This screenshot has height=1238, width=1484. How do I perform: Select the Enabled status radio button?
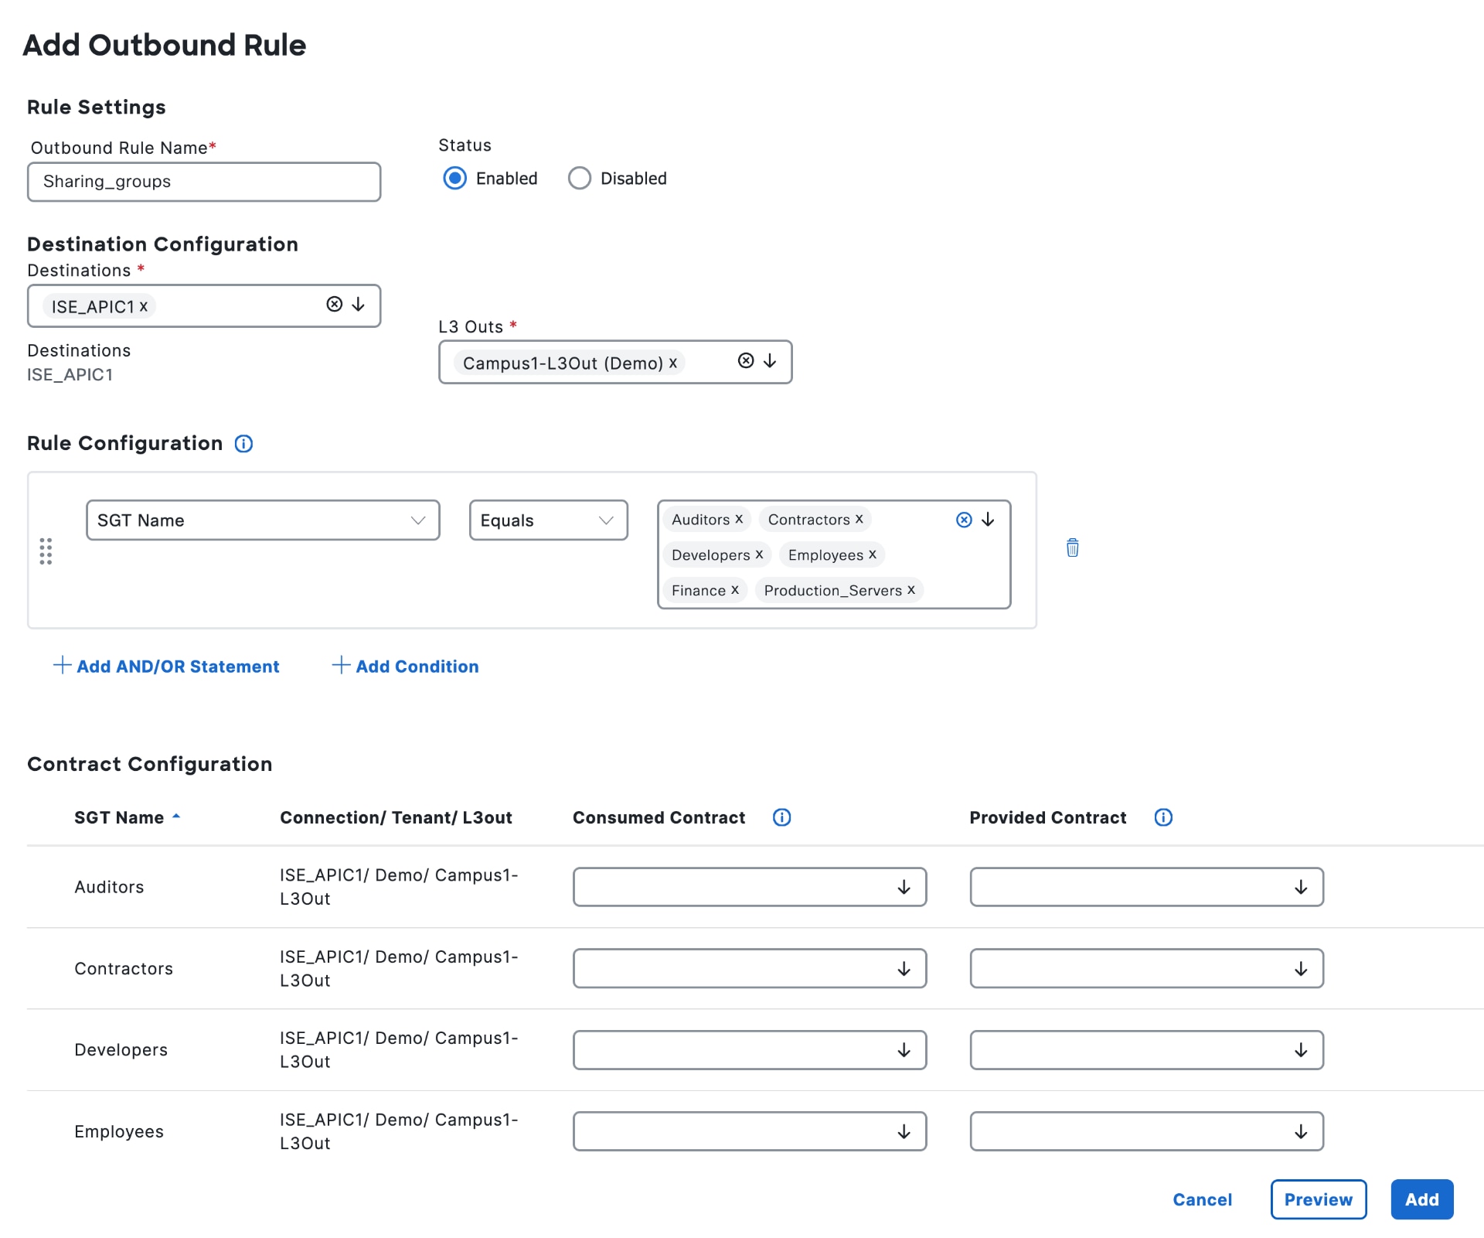pos(454,179)
